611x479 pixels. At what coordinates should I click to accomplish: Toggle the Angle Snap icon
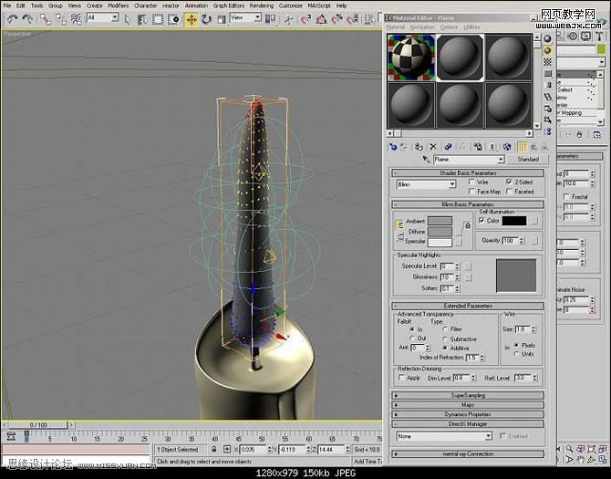click(321, 19)
